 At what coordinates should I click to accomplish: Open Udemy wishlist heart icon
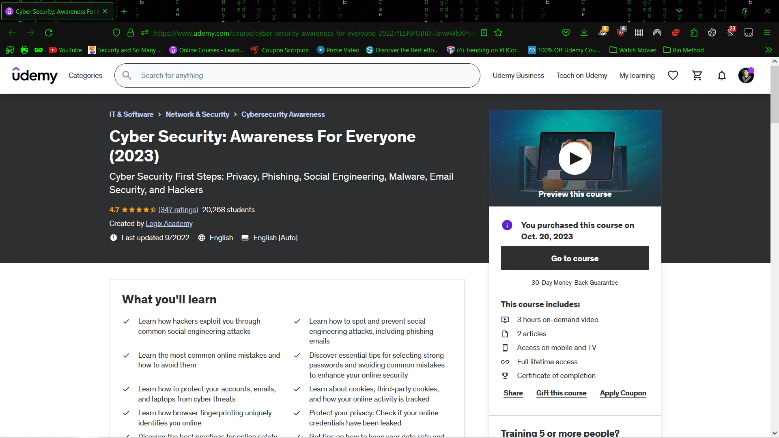pyautogui.click(x=673, y=75)
